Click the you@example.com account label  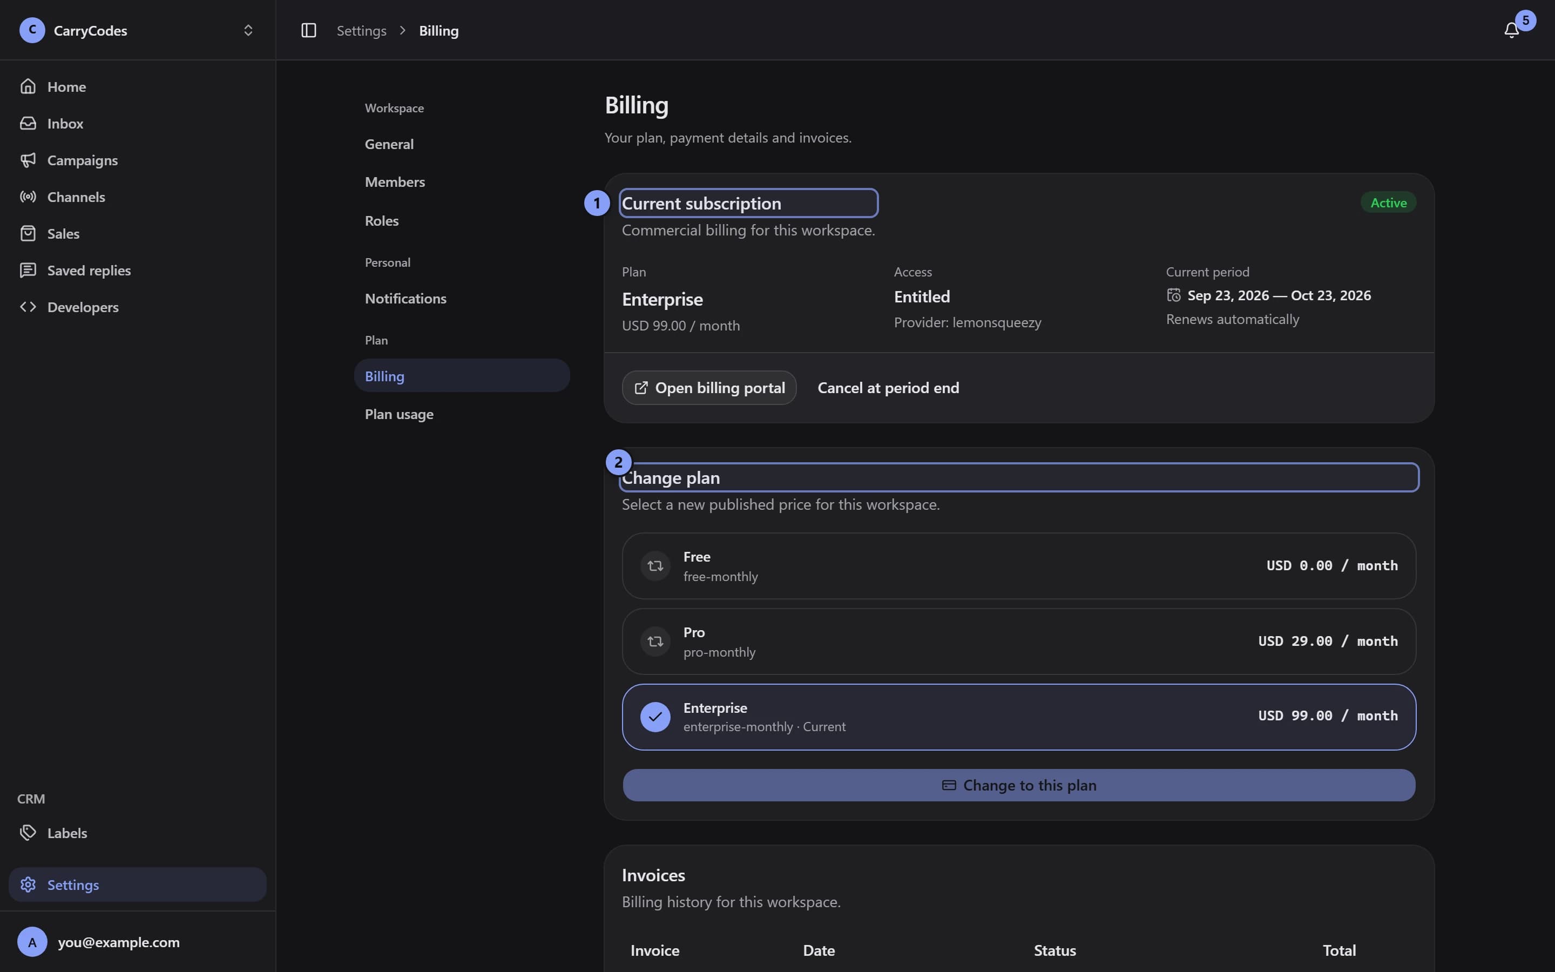(119, 942)
